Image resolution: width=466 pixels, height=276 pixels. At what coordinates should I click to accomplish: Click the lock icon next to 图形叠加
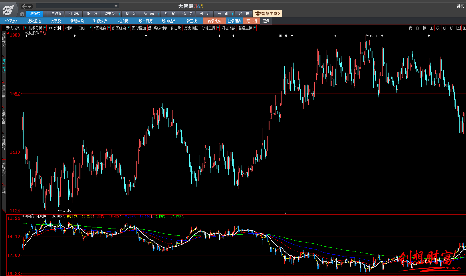click(150, 28)
